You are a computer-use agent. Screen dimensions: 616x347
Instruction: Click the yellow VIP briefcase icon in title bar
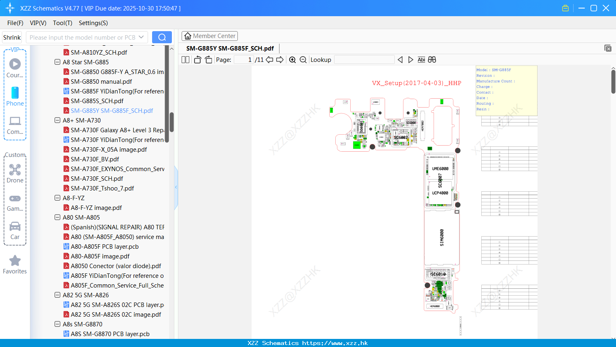click(x=565, y=8)
